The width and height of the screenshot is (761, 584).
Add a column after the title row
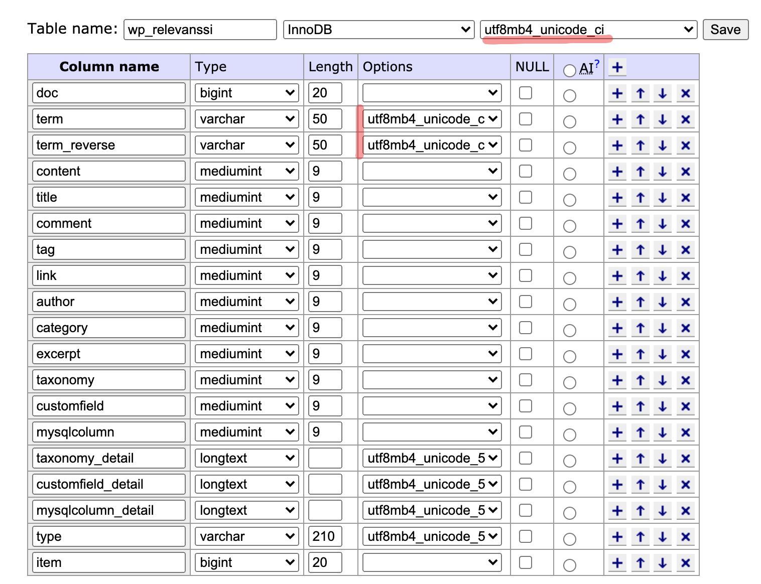[x=617, y=198]
